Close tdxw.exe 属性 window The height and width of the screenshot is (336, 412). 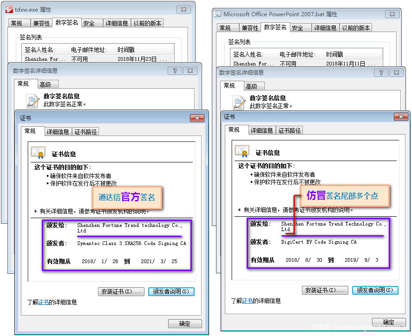click(183, 9)
